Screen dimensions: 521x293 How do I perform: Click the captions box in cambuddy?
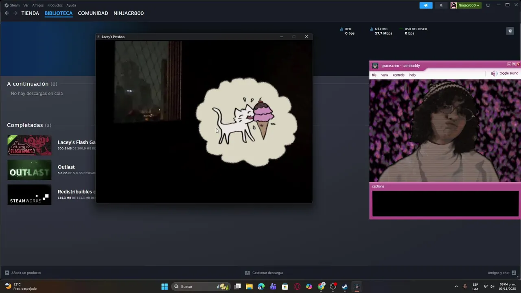446,203
